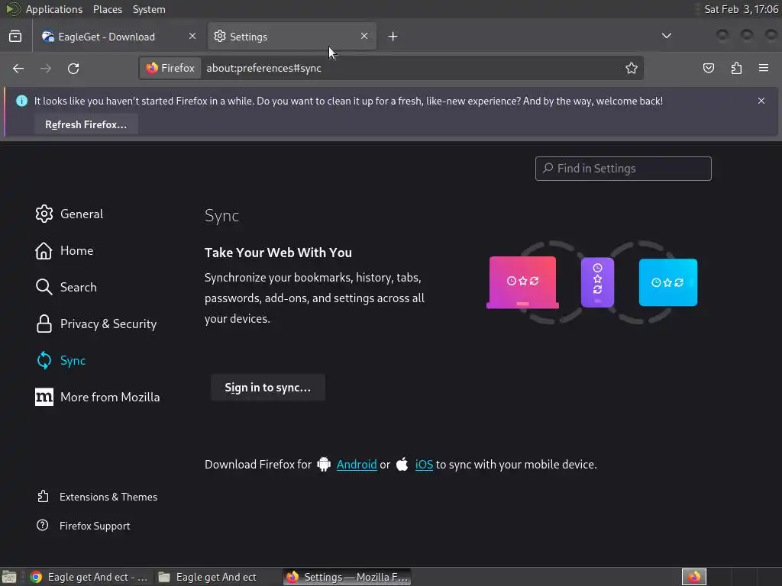782x586 pixels.
Task: Open the Home settings category
Action: (65, 250)
